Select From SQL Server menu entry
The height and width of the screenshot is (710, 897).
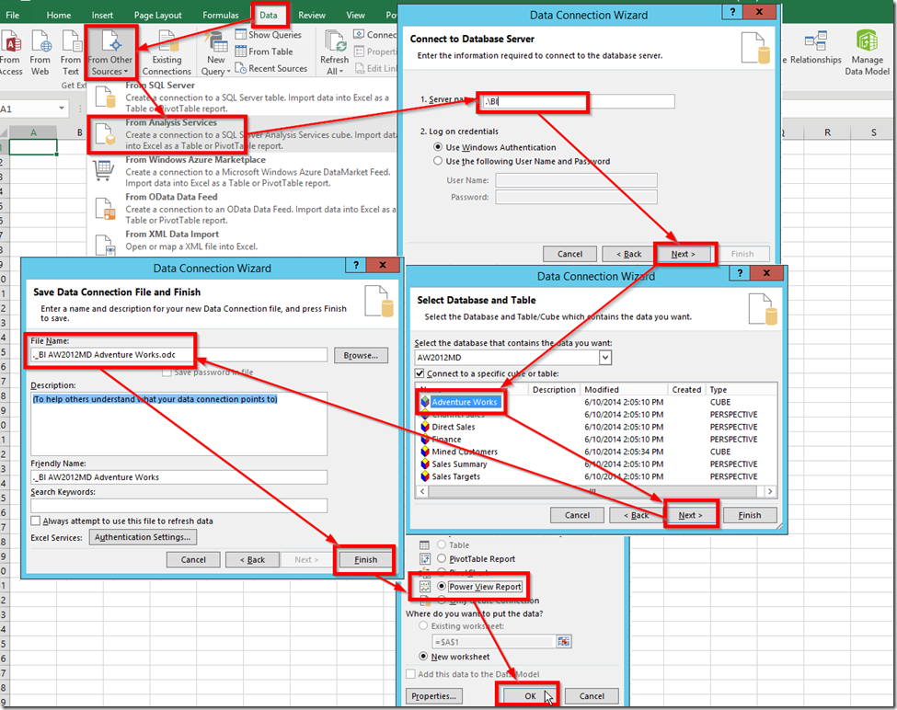[x=243, y=97]
